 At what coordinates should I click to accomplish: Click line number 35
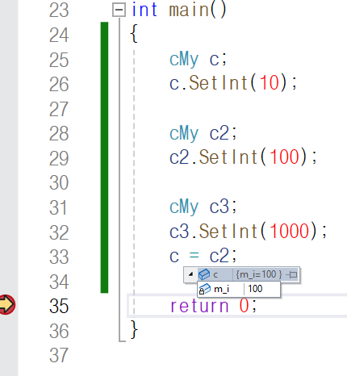[x=59, y=306]
